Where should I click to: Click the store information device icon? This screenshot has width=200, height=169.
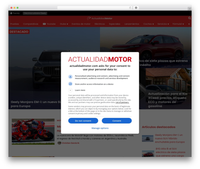70,84
